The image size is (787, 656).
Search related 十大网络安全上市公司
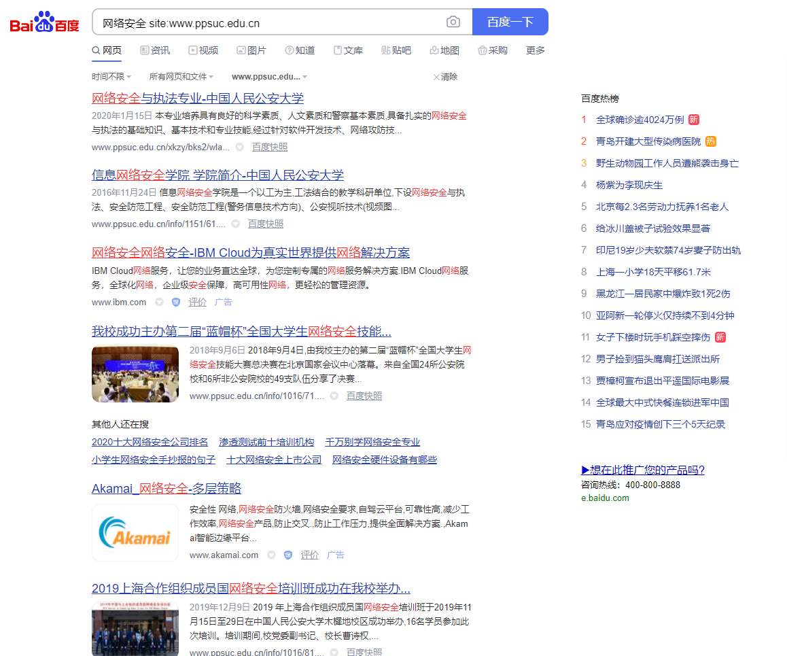(x=274, y=460)
